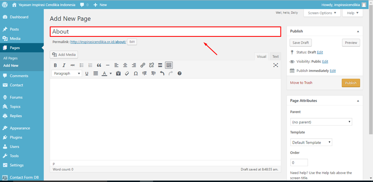This screenshot has height=182, width=373.
Task: Toggle the toolbar kitchen sink
Action: tap(169, 65)
